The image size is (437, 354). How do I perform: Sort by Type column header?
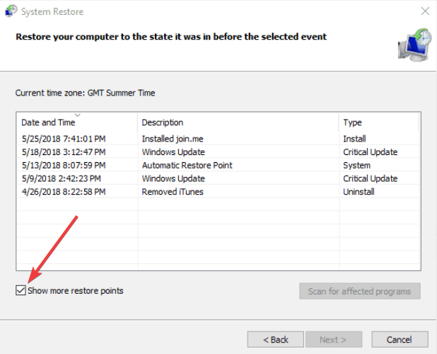click(379, 122)
